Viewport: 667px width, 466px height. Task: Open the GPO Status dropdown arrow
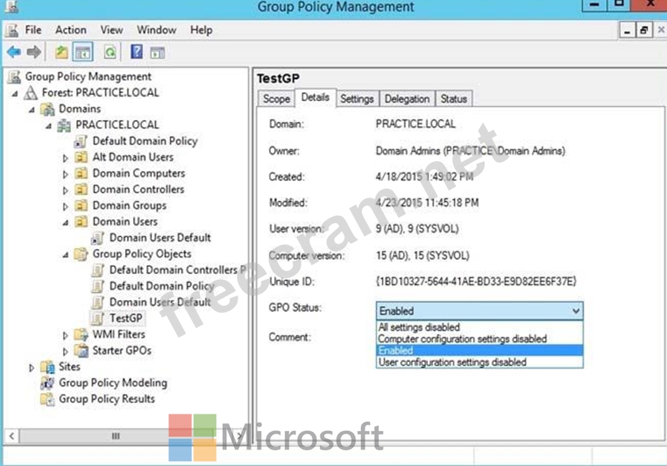pos(576,311)
